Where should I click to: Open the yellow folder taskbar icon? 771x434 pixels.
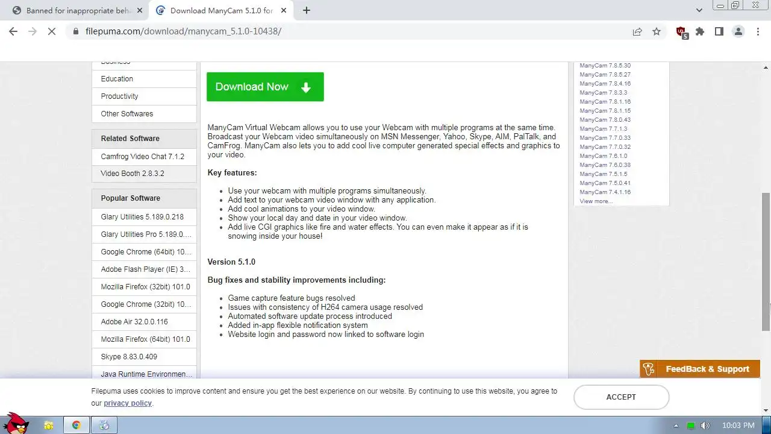click(49, 426)
